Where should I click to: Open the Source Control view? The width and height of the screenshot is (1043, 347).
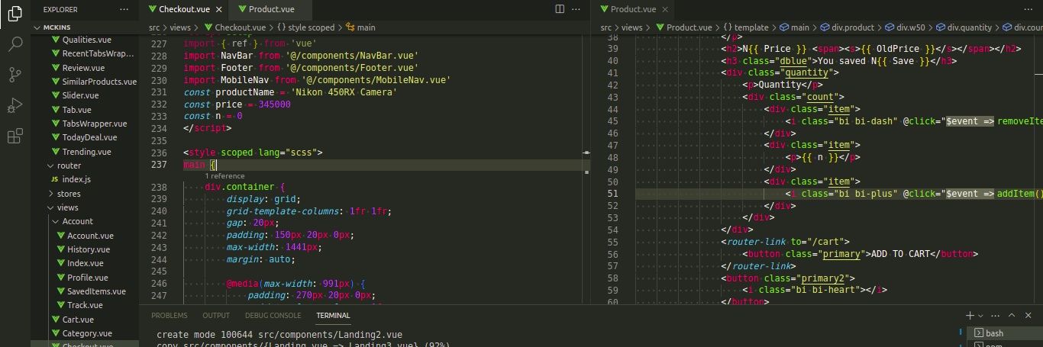(15, 75)
